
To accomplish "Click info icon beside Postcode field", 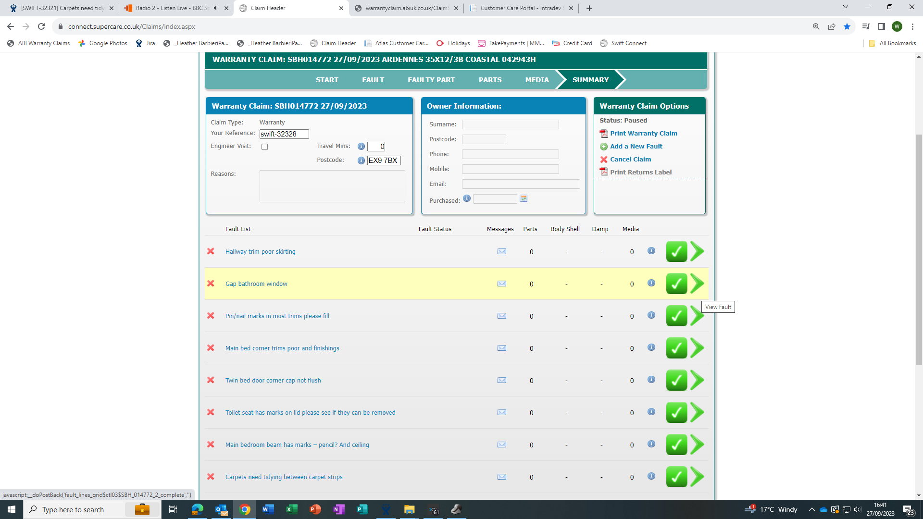I will tap(361, 161).
